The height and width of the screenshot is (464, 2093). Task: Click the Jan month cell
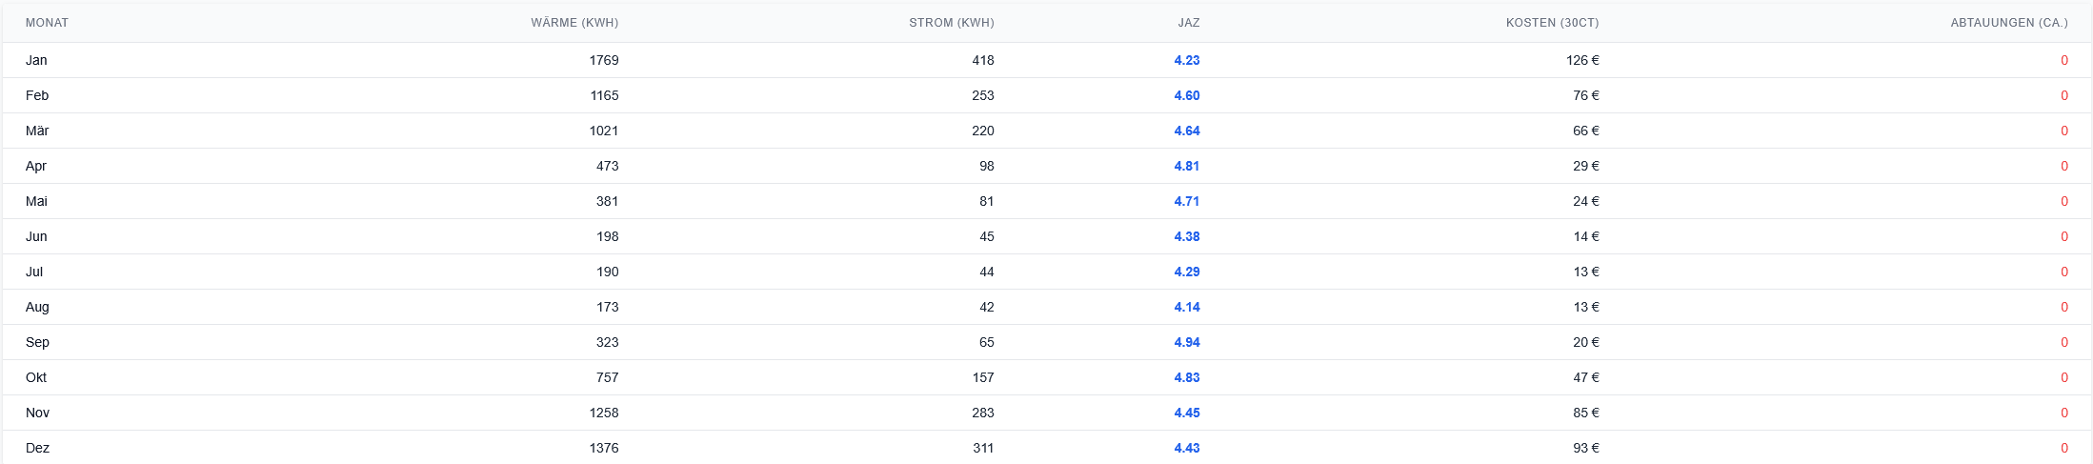(x=36, y=60)
